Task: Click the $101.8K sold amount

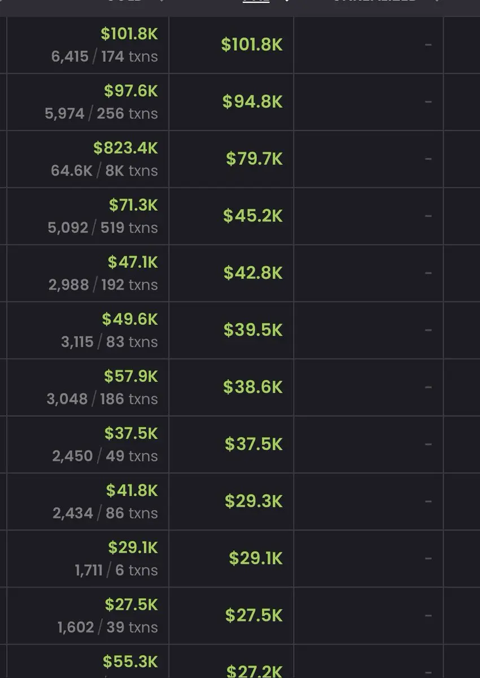Action: pyautogui.click(x=129, y=34)
